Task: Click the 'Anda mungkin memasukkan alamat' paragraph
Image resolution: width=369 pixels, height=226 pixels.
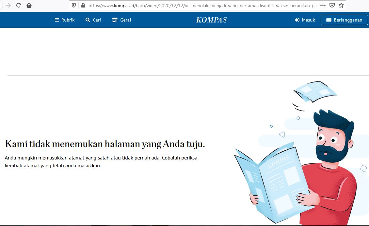Action: click(101, 162)
